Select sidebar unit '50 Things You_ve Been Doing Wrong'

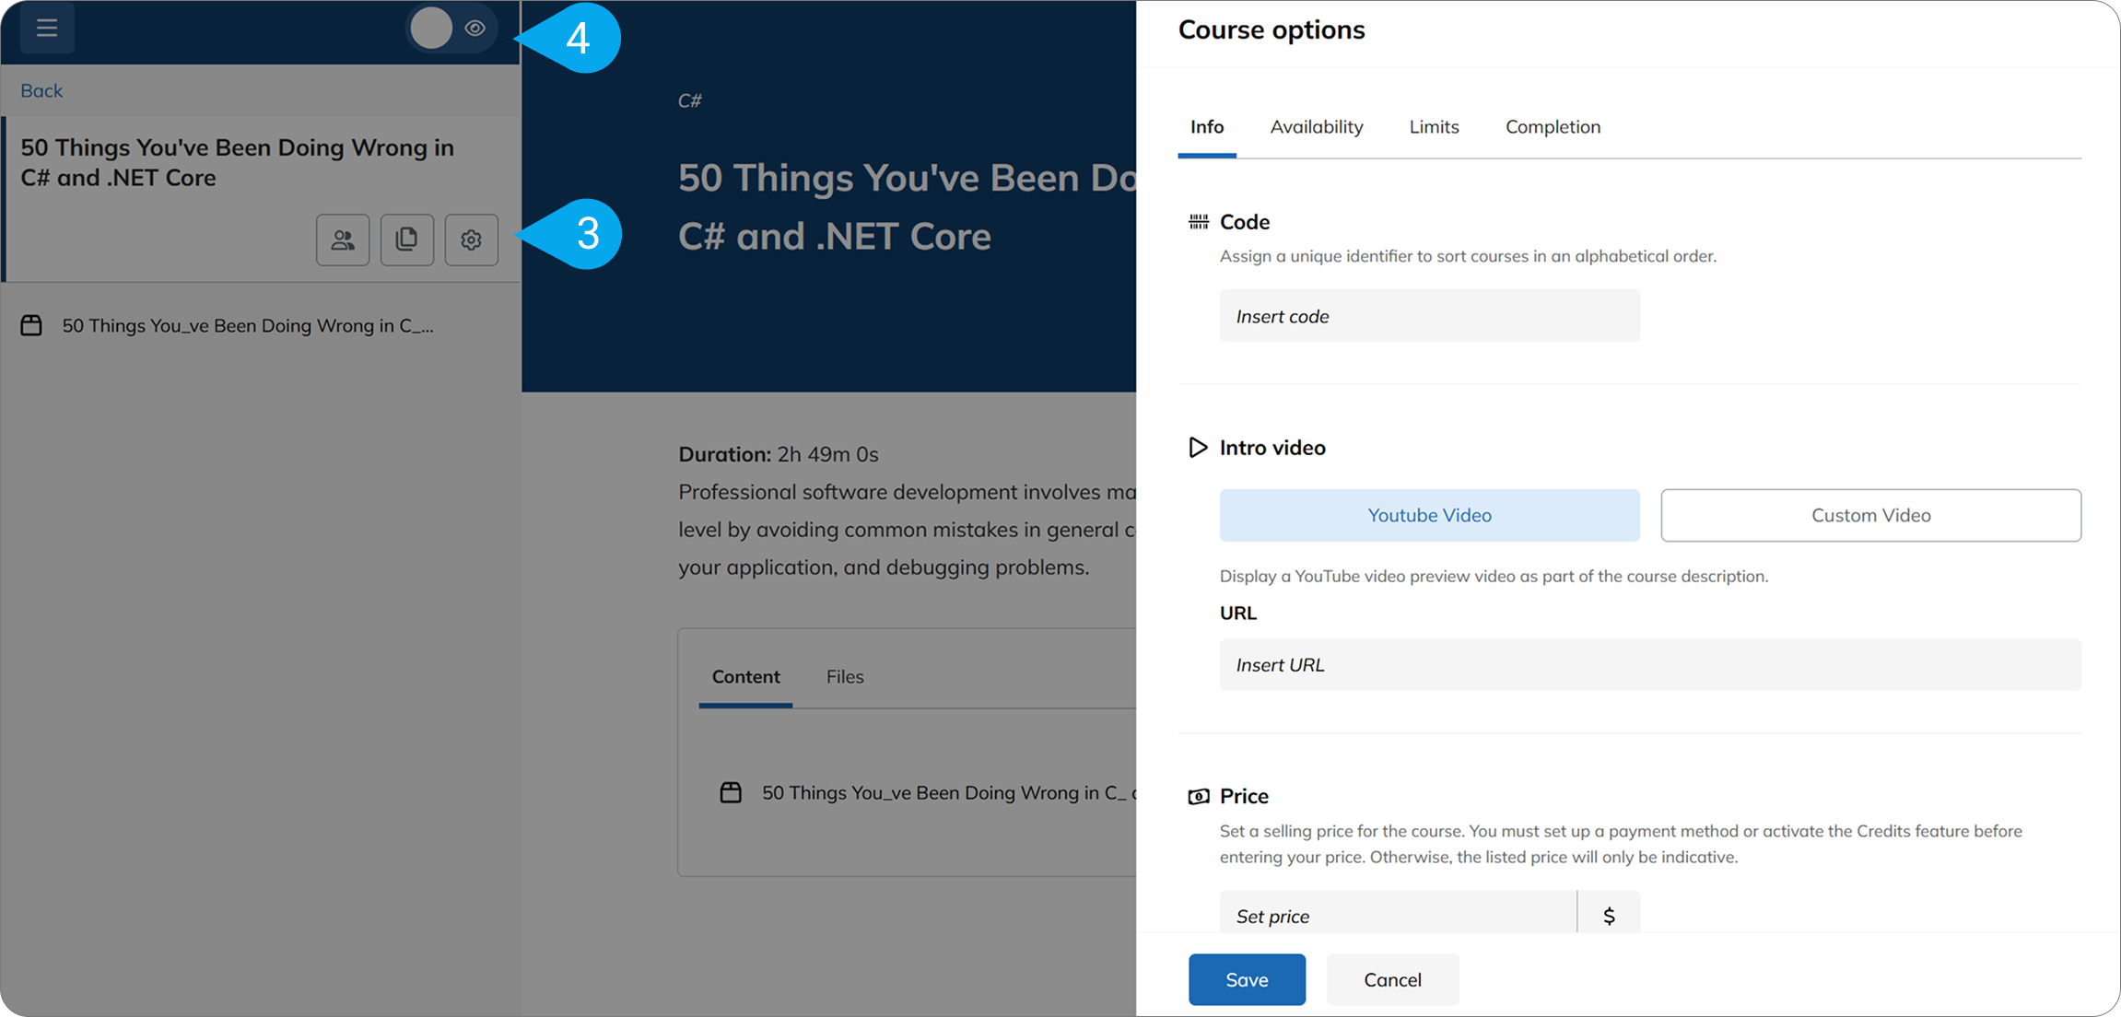click(248, 325)
